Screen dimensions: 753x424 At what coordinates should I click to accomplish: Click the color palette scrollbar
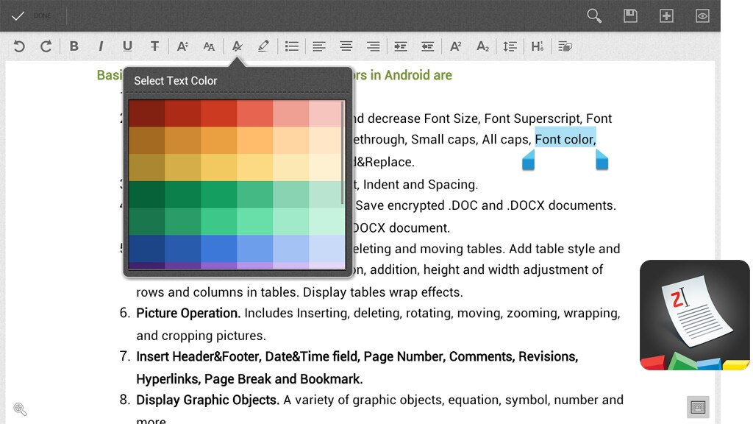(x=342, y=153)
